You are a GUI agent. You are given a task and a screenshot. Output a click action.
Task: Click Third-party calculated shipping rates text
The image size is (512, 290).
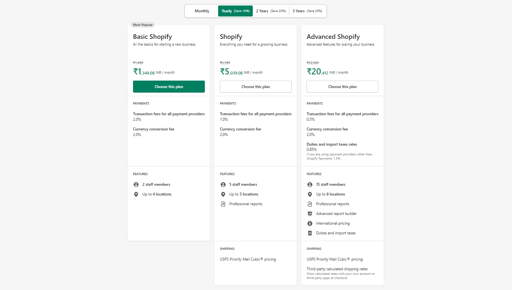tap(337, 269)
